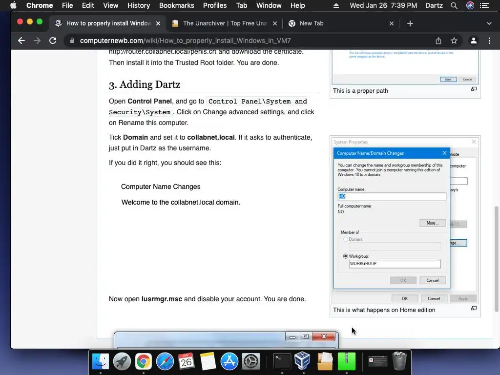Click 'Welcome to the collabnet.local domain.' text
This screenshot has height=375, width=500.
coord(181,203)
